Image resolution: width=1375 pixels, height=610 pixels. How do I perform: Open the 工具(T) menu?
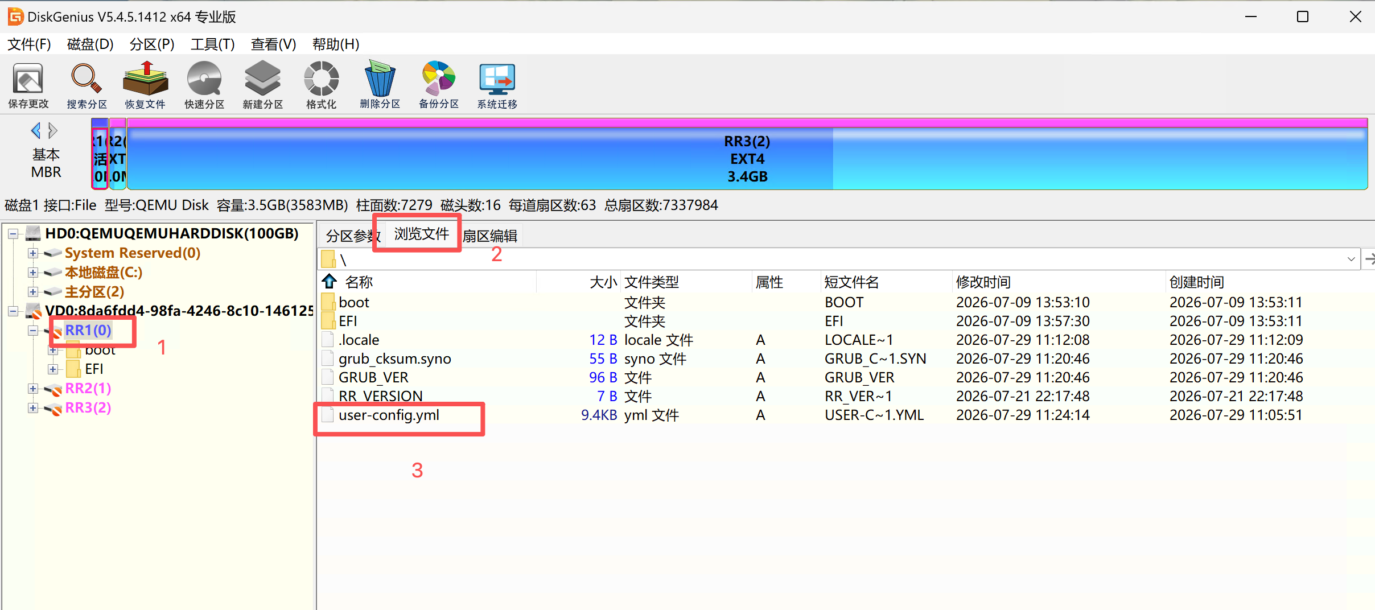[x=212, y=44]
